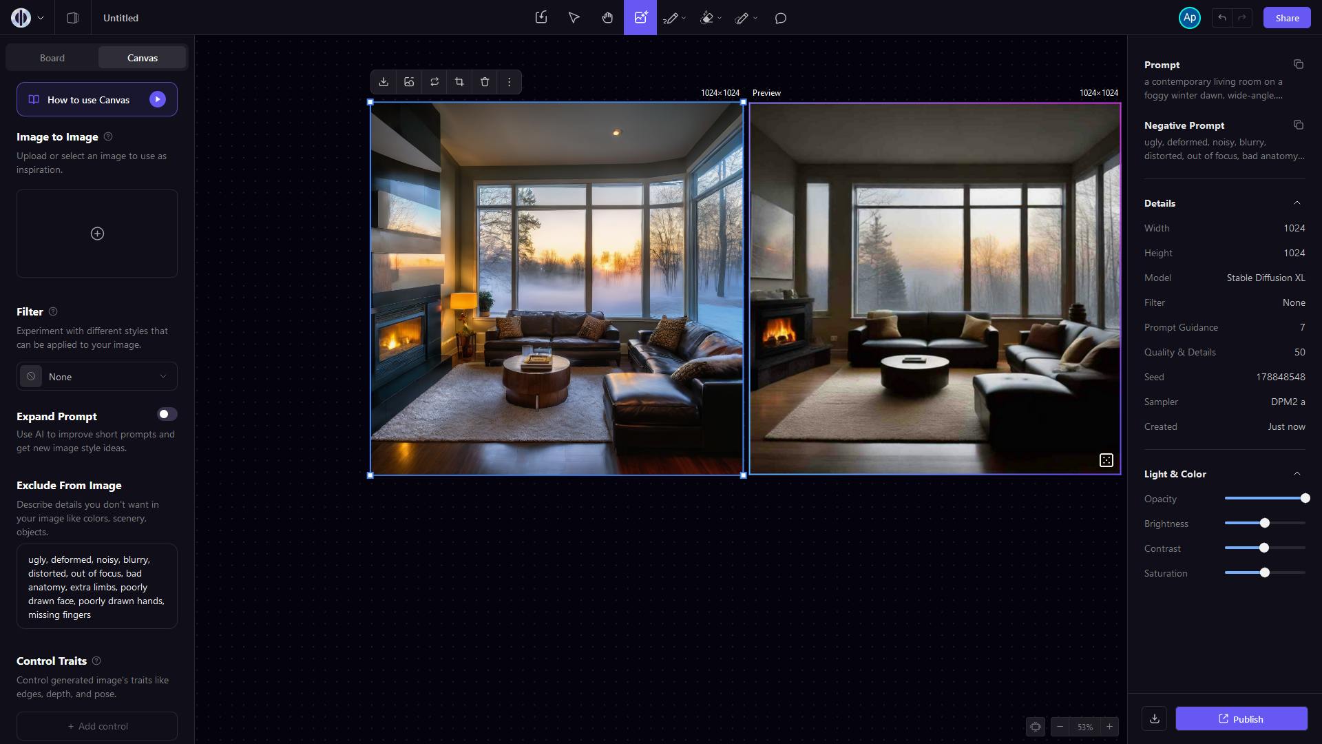Select the Hand pan tool
Viewport: 1322px width, 744px height.
(607, 18)
